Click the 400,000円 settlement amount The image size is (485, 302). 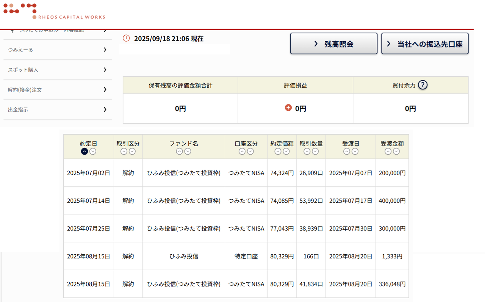pos(392,200)
